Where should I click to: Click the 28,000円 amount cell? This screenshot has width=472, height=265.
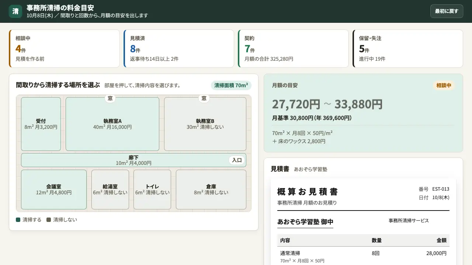pos(436,253)
